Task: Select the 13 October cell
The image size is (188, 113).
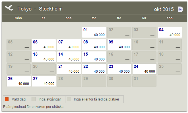Action: [x=44, y=57]
